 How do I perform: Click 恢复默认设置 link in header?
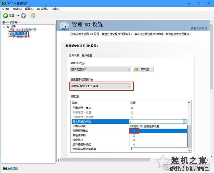pos(199,28)
